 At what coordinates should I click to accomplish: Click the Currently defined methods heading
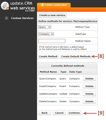pos(68,66)
